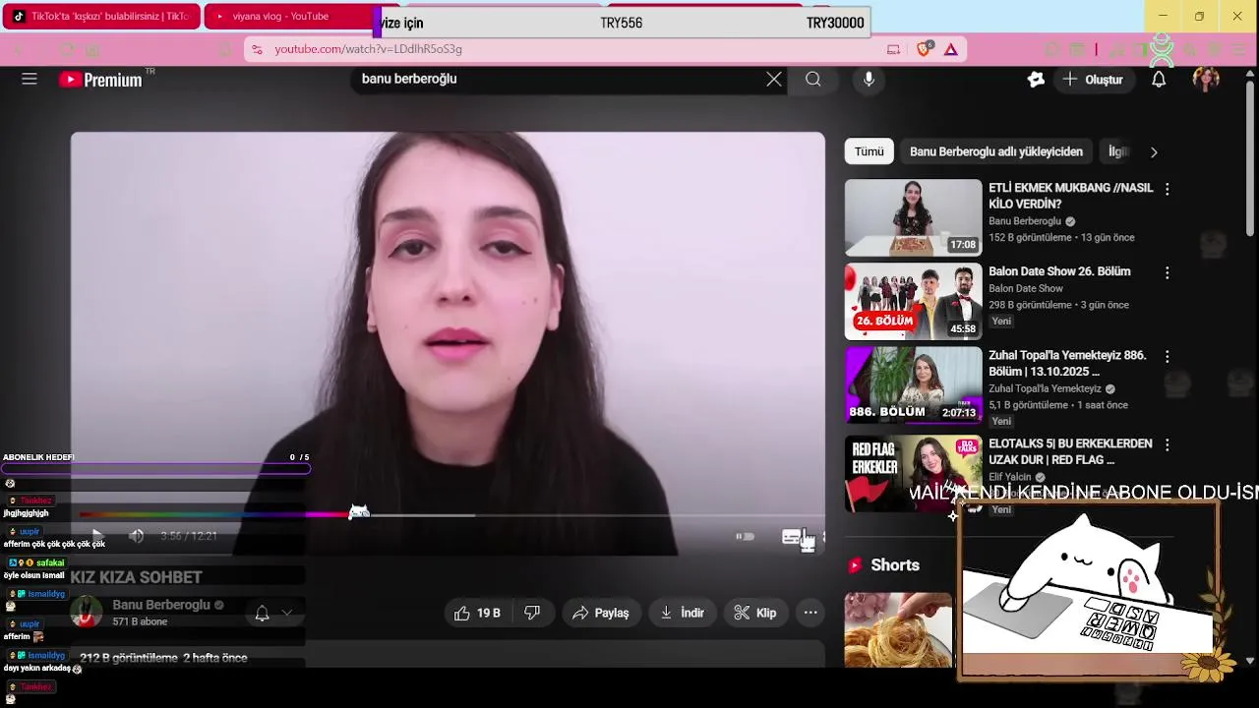
Task: Open more actions three-dot menu
Action: pos(810,613)
